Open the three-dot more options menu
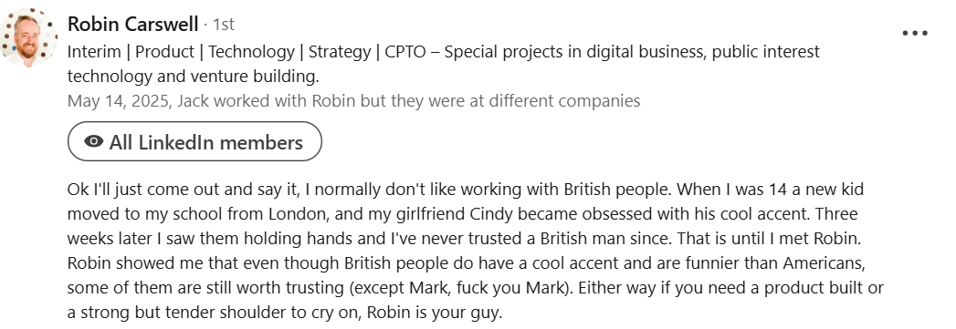Screen dimensions: 956x329 915,34
